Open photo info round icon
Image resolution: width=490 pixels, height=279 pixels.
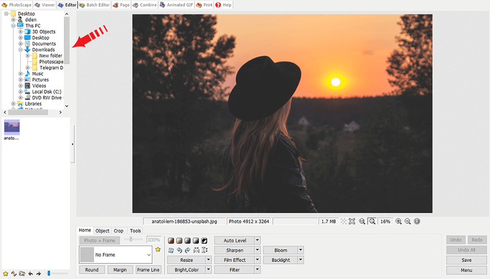tap(417, 221)
